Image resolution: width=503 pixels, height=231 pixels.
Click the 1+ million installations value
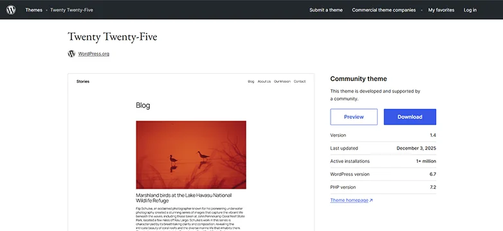coord(426,161)
